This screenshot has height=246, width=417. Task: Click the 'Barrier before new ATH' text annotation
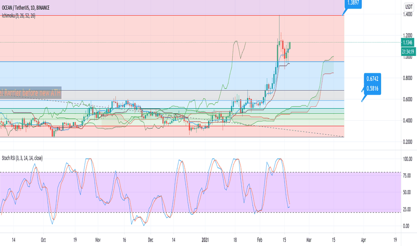tap(30, 93)
